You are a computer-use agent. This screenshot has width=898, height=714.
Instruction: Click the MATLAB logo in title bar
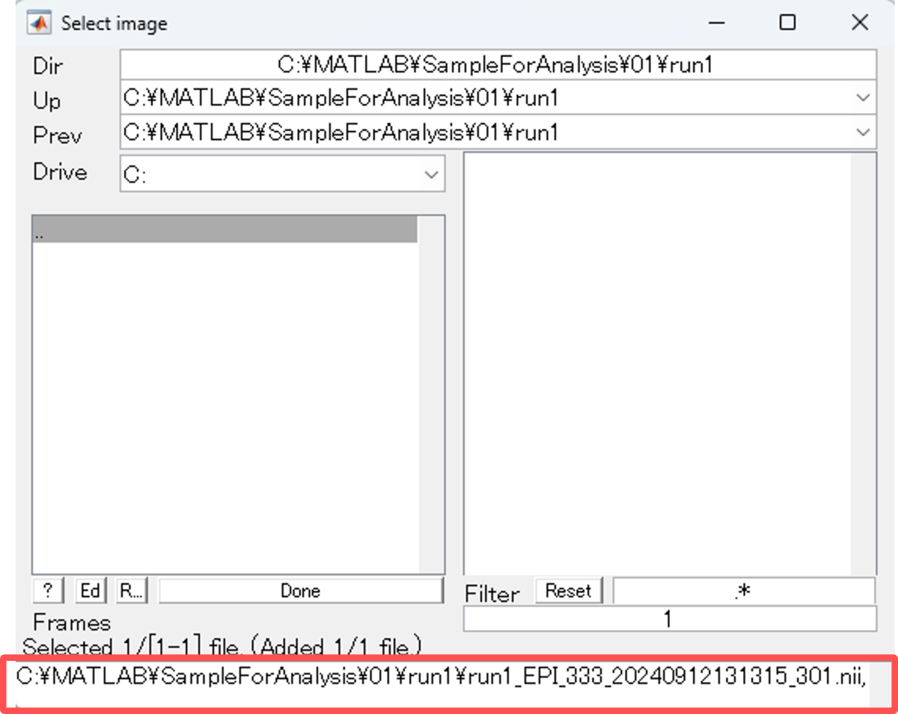[x=38, y=23]
